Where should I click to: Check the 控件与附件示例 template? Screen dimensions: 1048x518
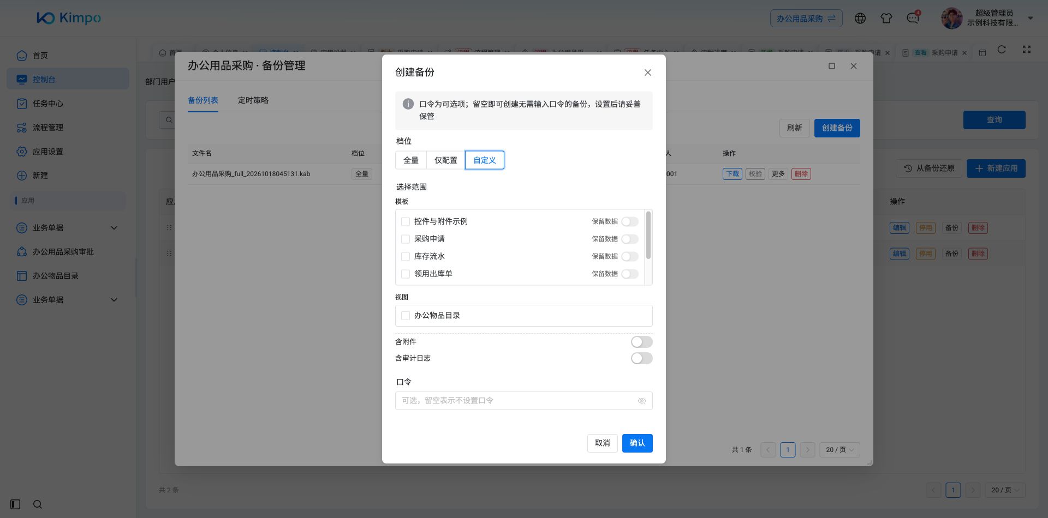coord(406,221)
